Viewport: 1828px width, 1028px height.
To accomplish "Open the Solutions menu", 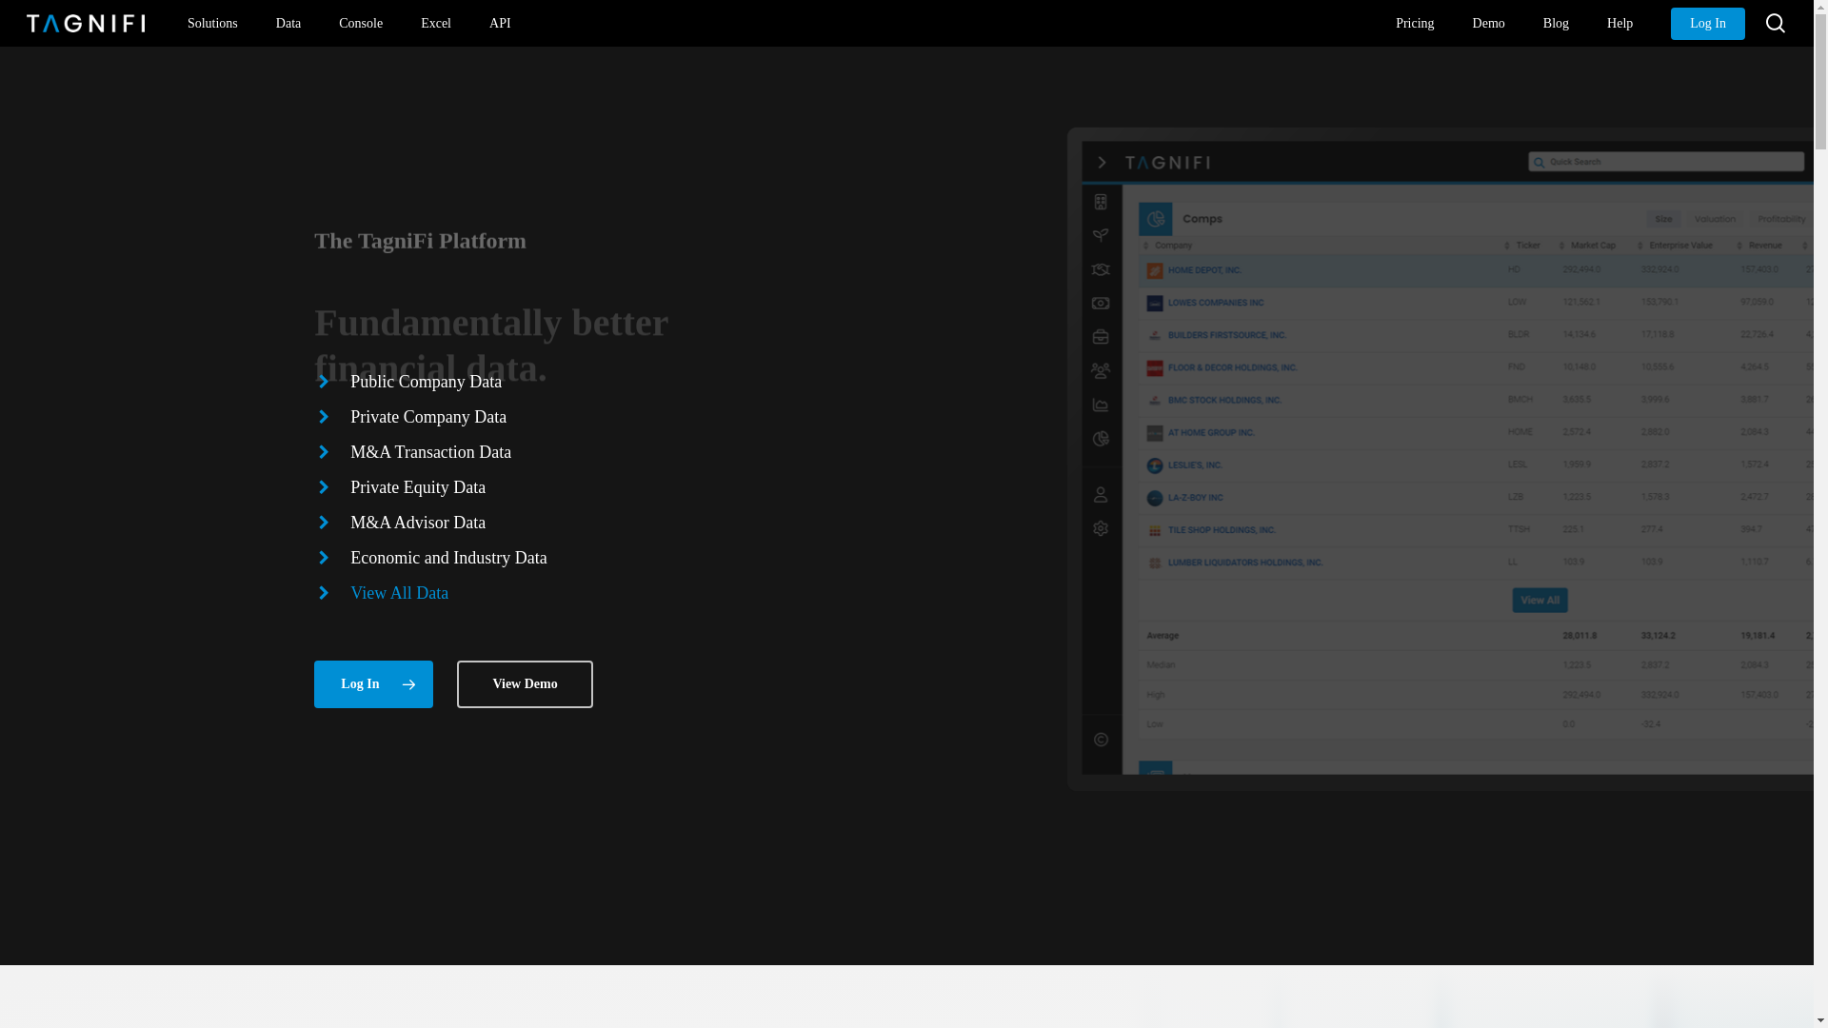I will tap(212, 23).
